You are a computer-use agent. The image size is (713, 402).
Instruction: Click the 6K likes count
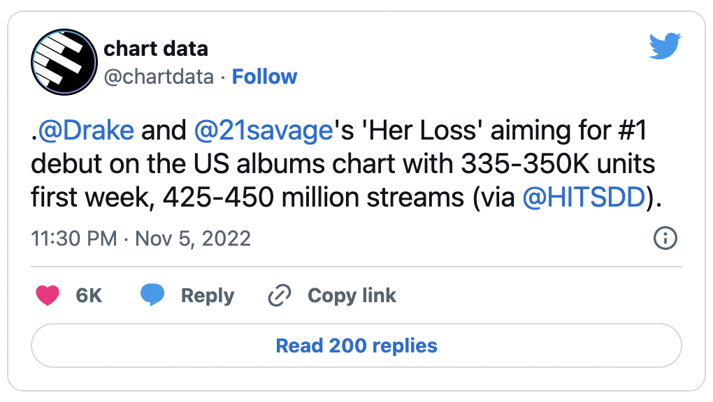point(89,296)
